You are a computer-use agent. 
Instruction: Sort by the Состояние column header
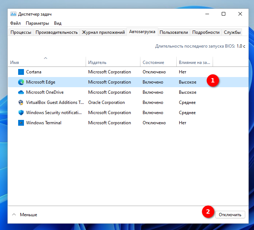[x=158, y=62]
